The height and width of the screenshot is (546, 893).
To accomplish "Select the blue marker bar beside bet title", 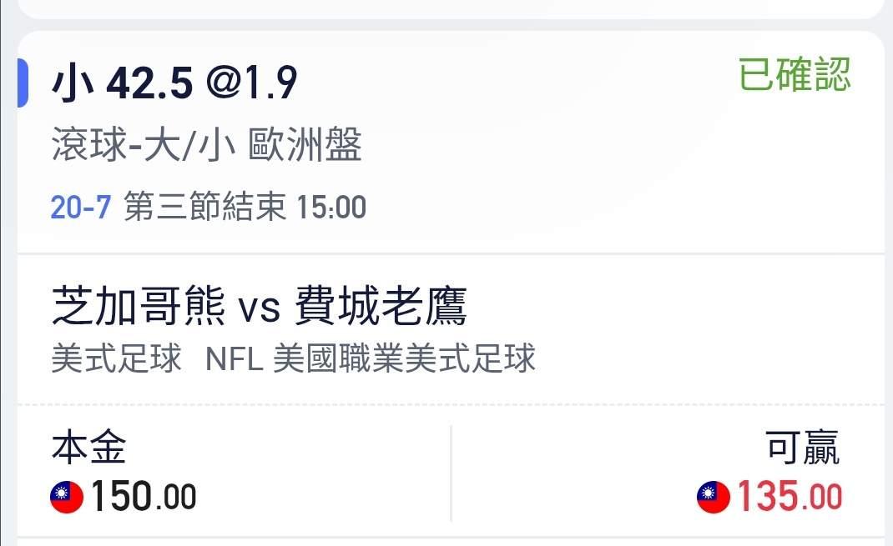I will [x=23, y=83].
